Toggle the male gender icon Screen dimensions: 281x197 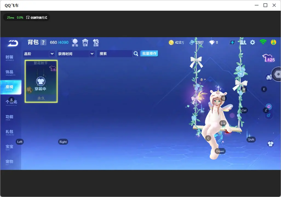click(269, 115)
